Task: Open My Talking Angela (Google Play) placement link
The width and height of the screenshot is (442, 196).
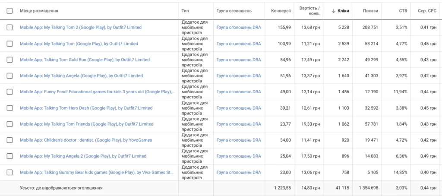Action: pos(81,76)
